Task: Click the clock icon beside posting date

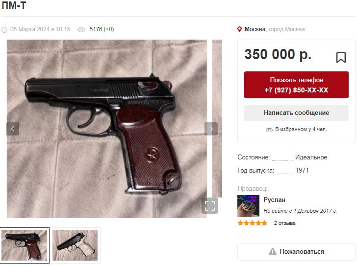Action: tap(4, 30)
